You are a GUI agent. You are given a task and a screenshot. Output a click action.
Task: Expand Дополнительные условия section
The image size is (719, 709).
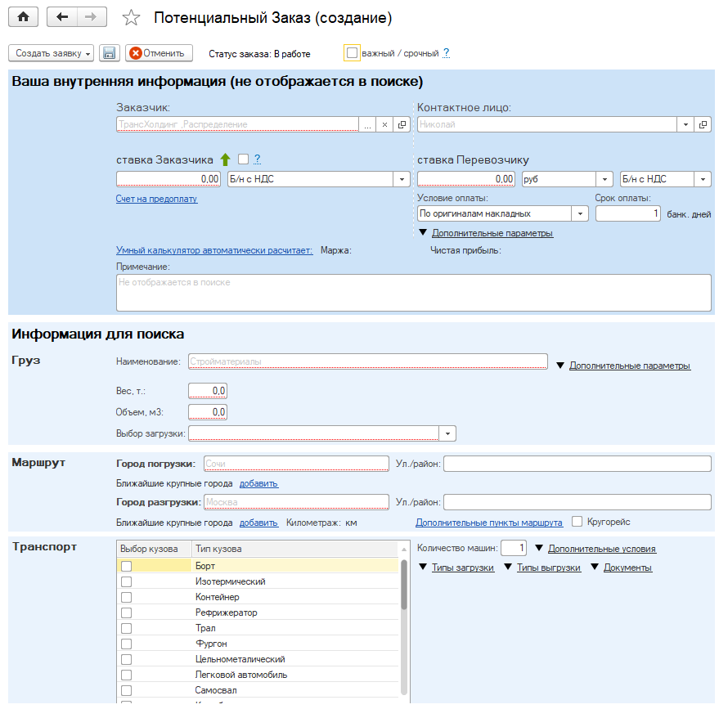tap(601, 549)
